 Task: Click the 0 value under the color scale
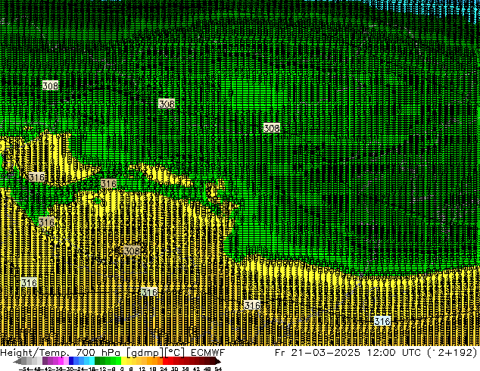tap(122, 369)
